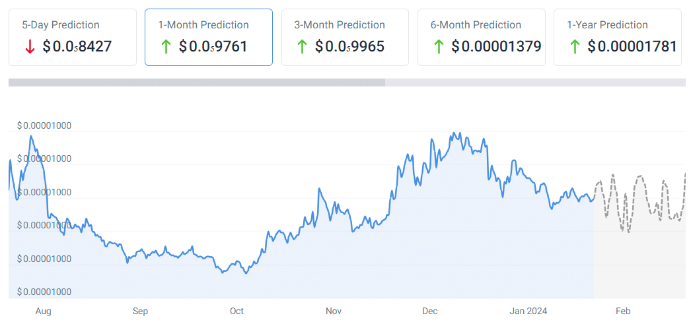Click the green up arrow in 3-Month Prediction

point(302,47)
